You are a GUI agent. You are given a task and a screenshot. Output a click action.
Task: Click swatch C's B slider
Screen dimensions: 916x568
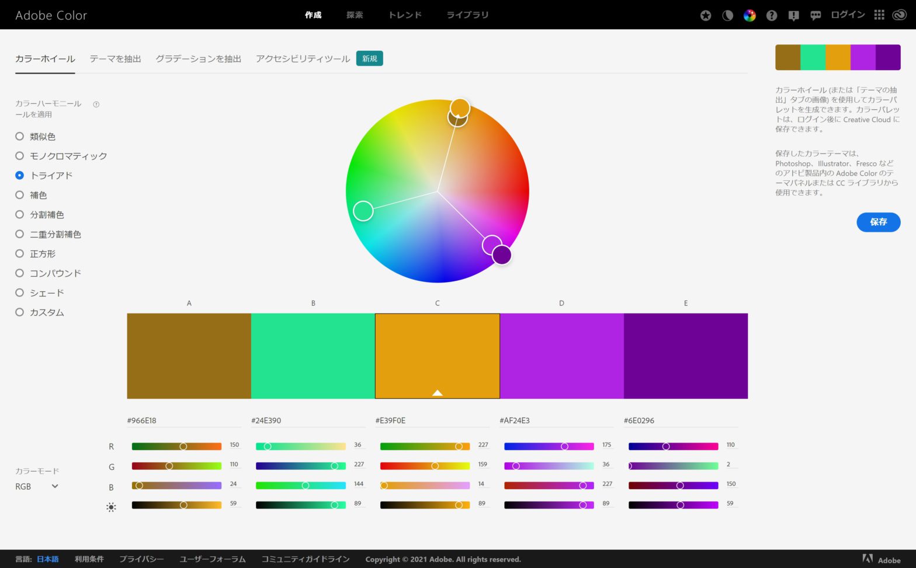click(x=425, y=486)
